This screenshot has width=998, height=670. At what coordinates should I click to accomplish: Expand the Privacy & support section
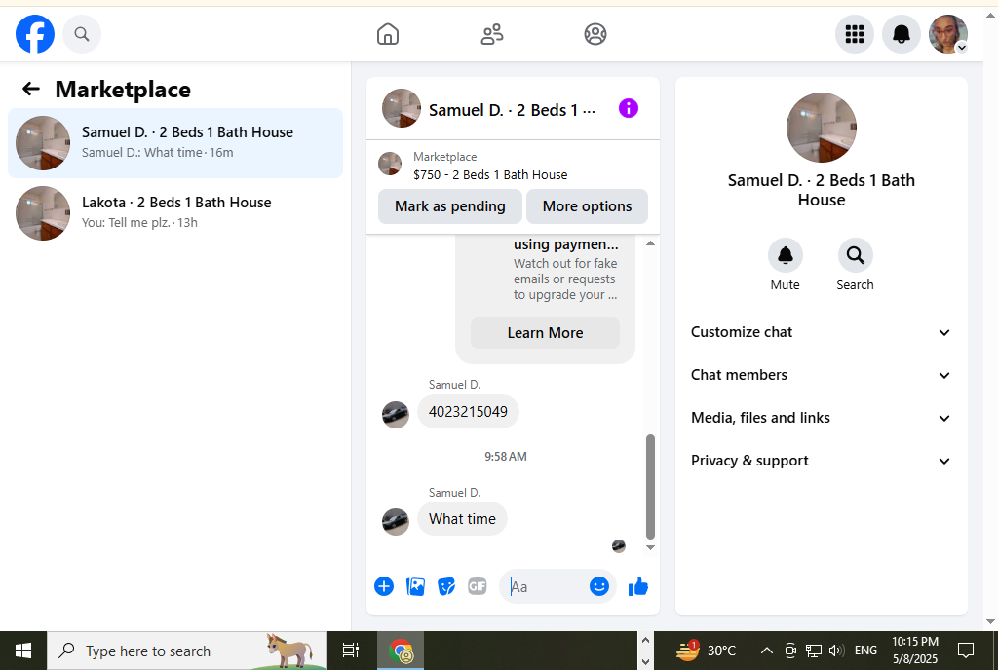click(821, 461)
